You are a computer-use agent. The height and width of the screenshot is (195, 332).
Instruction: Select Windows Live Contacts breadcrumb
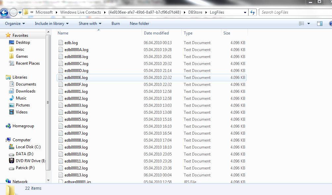point(80,12)
